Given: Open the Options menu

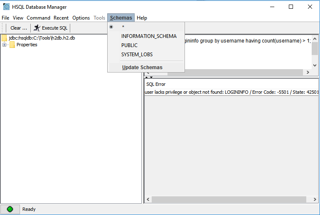Looking at the screenshot, I should pos(81,18).
